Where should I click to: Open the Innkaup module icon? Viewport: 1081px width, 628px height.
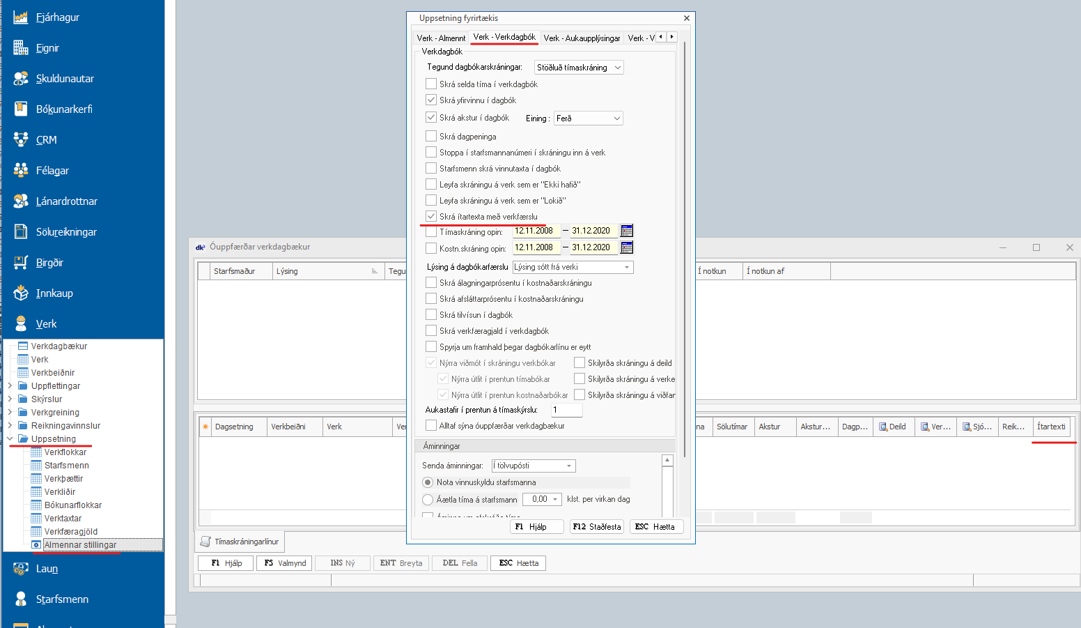pyautogui.click(x=21, y=293)
